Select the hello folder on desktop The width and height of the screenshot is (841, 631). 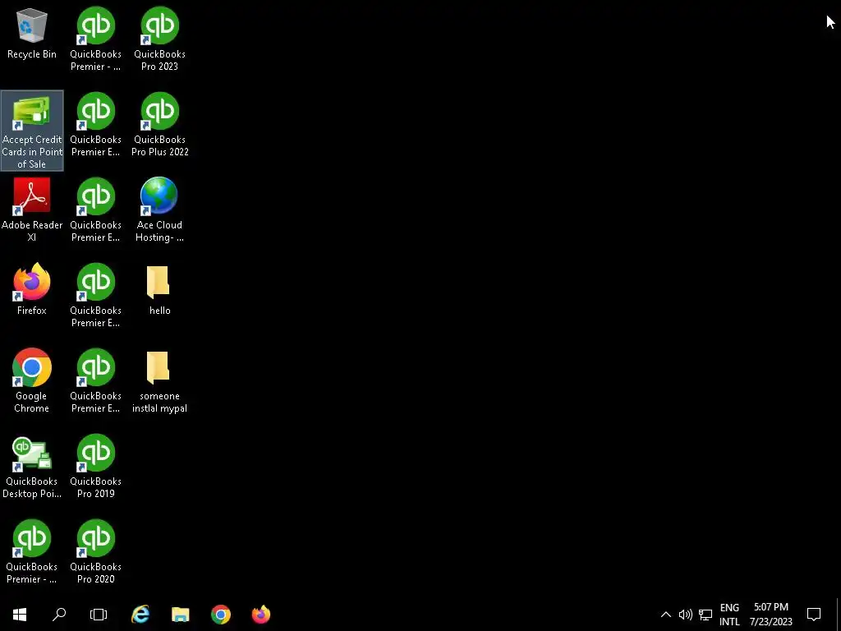[x=159, y=289]
